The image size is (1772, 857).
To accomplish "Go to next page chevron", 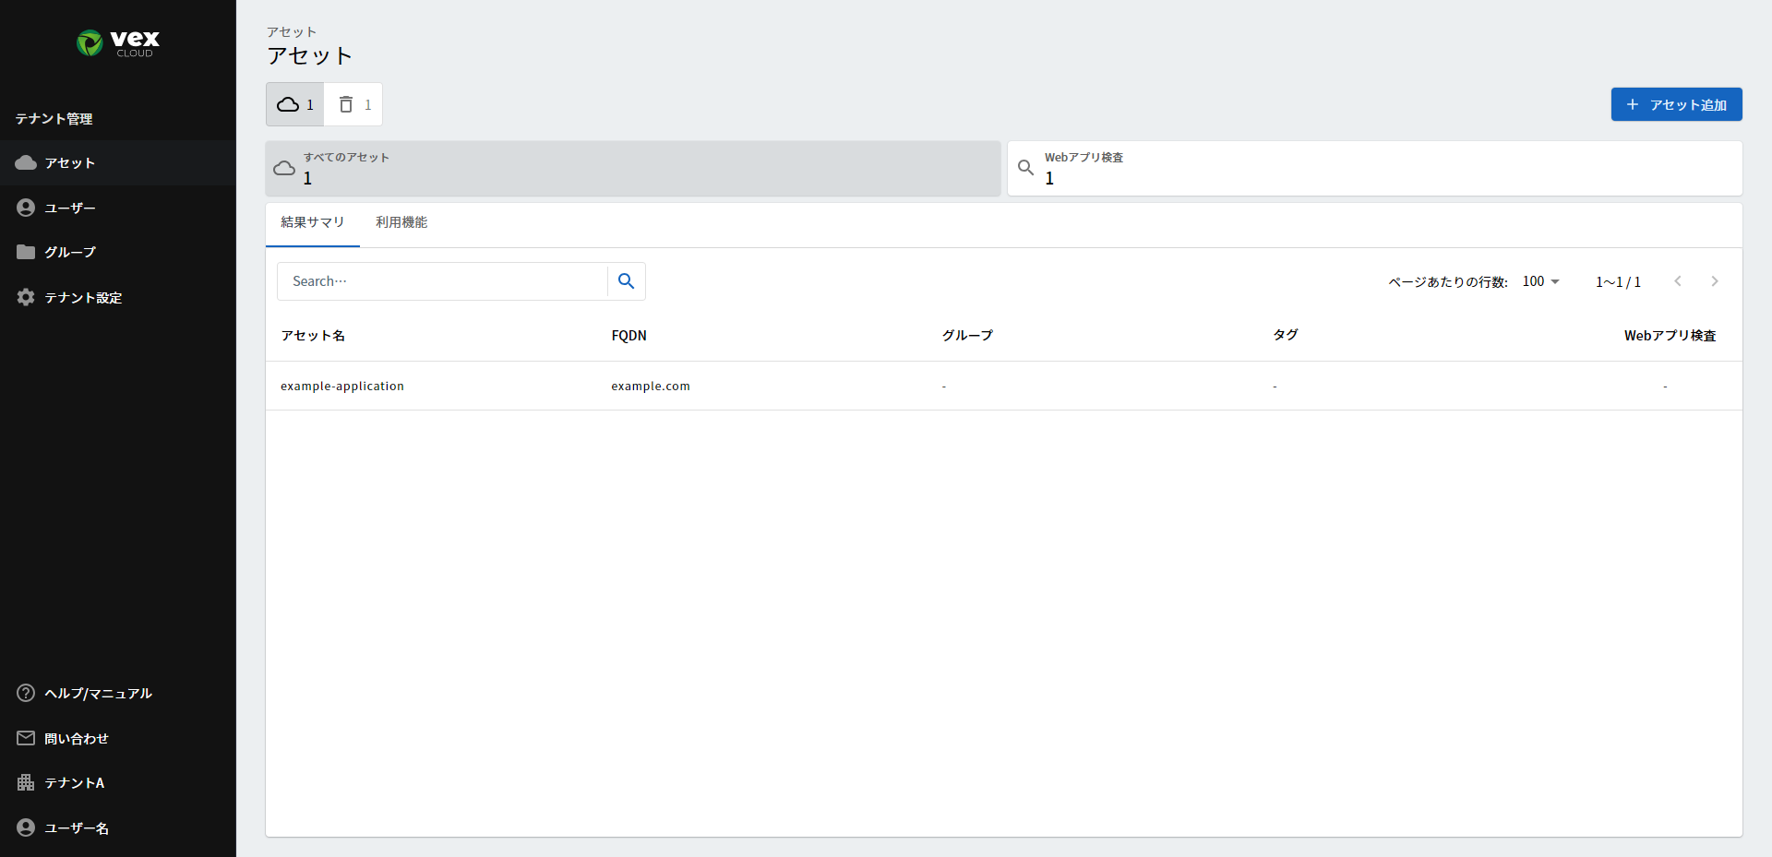I will 1715,281.
